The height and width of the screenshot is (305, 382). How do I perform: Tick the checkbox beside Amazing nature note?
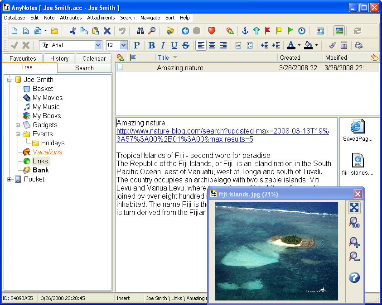[120, 67]
